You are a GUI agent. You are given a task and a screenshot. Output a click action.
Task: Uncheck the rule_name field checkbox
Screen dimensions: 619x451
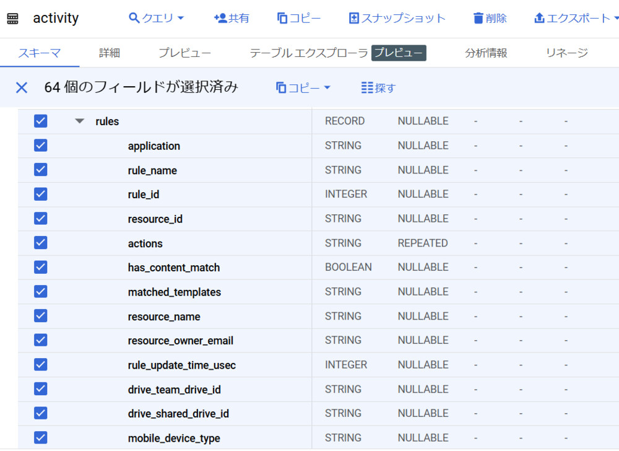(x=41, y=170)
